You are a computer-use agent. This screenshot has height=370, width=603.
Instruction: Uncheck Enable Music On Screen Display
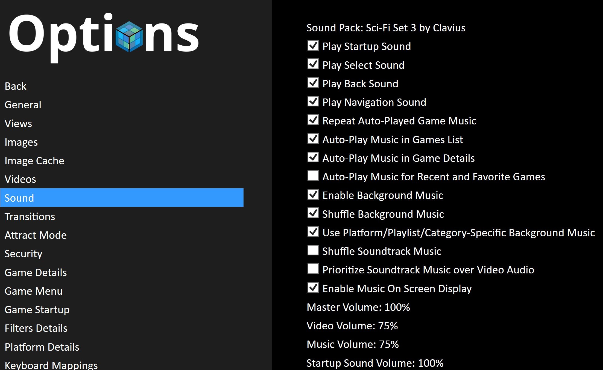(313, 288)
